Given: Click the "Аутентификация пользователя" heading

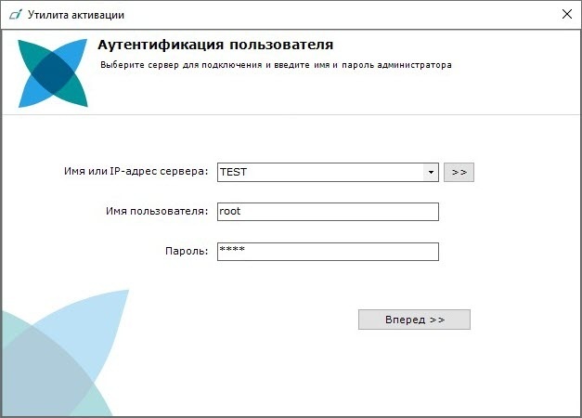Looking at the screenshot, I should [215, 46].
